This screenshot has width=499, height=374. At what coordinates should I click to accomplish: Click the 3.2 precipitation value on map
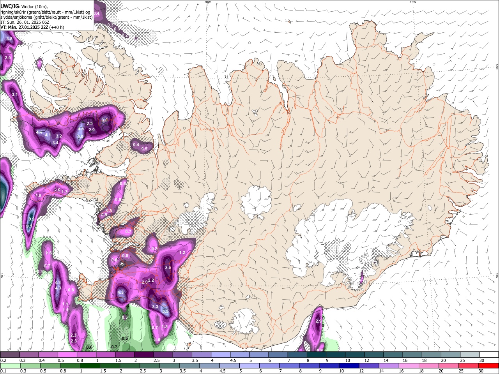[x=59, y=136]
